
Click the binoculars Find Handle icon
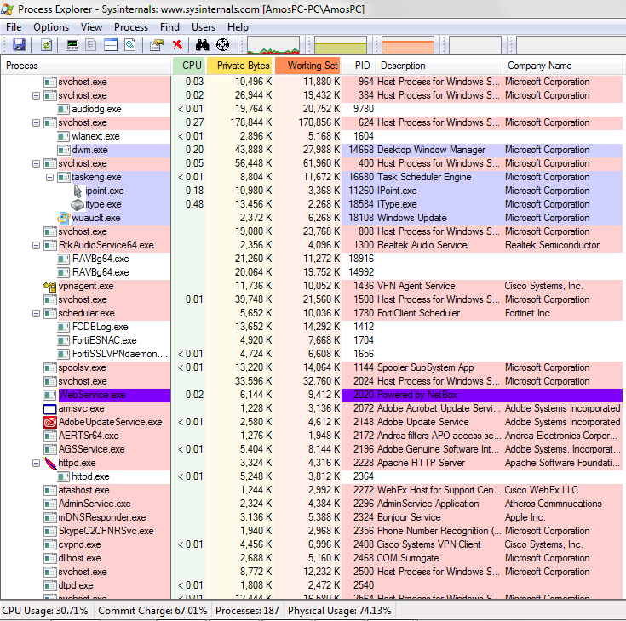coord(203,45)
